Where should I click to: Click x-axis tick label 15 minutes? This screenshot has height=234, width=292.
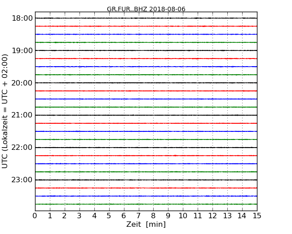click(257, 216)
